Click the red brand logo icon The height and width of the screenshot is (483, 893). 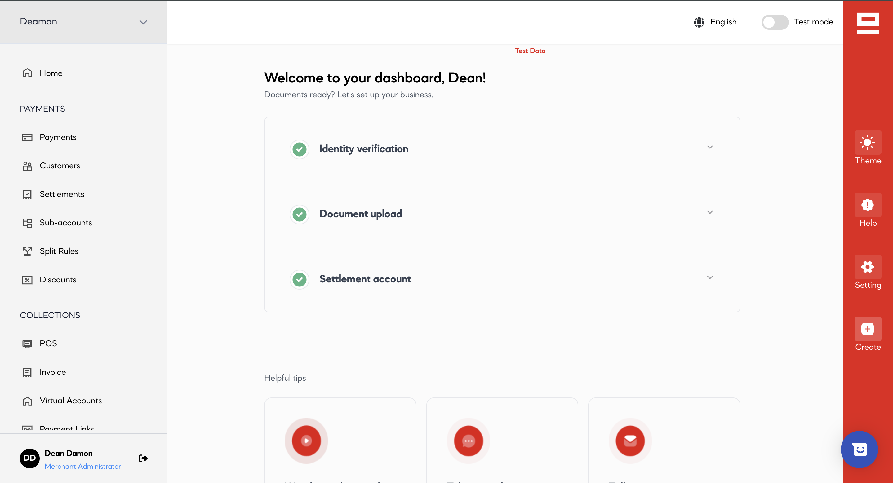[868, 23]
